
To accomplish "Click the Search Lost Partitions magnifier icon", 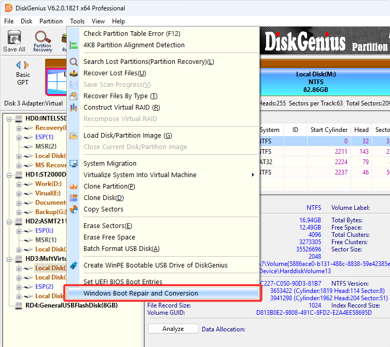I will [74, 61].
